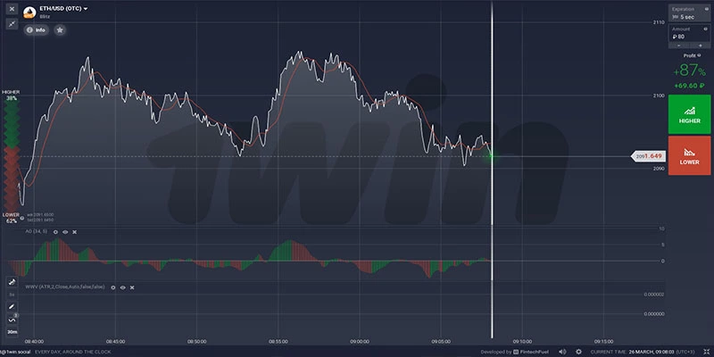The image size is (714, 357).
Task: Click the +69.60 profit amount
Action: coord(689,86)
